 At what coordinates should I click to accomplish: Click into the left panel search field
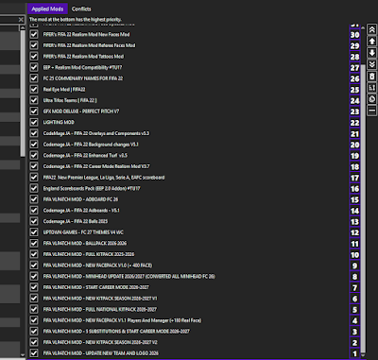tap(9, 20)
